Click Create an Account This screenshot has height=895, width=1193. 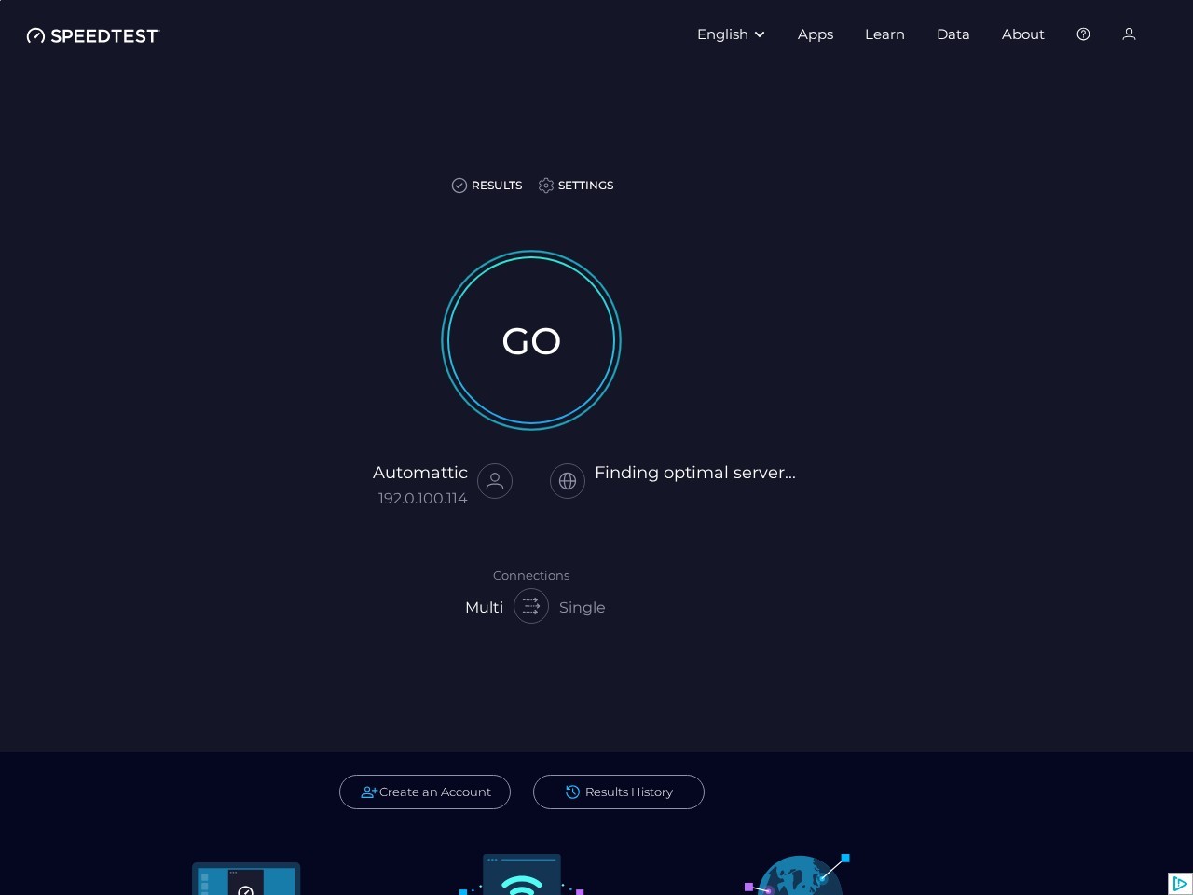click(x=425, y=792)
